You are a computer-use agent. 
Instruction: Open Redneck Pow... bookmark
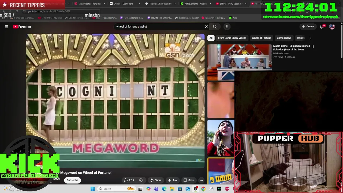coord(105,18)
